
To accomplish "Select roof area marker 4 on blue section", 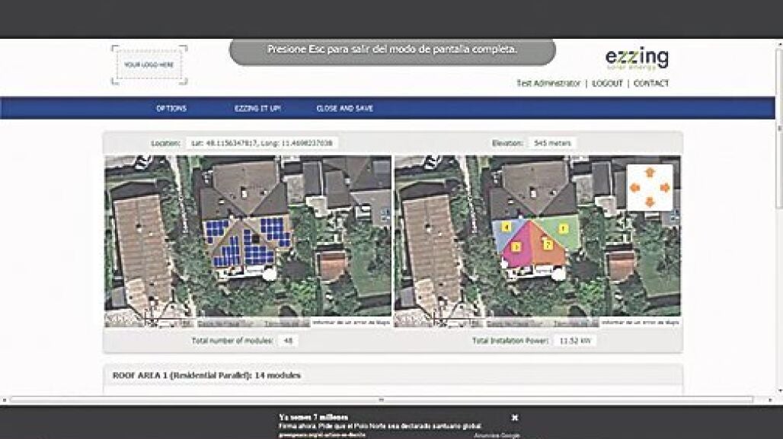I will pos(505,227).
